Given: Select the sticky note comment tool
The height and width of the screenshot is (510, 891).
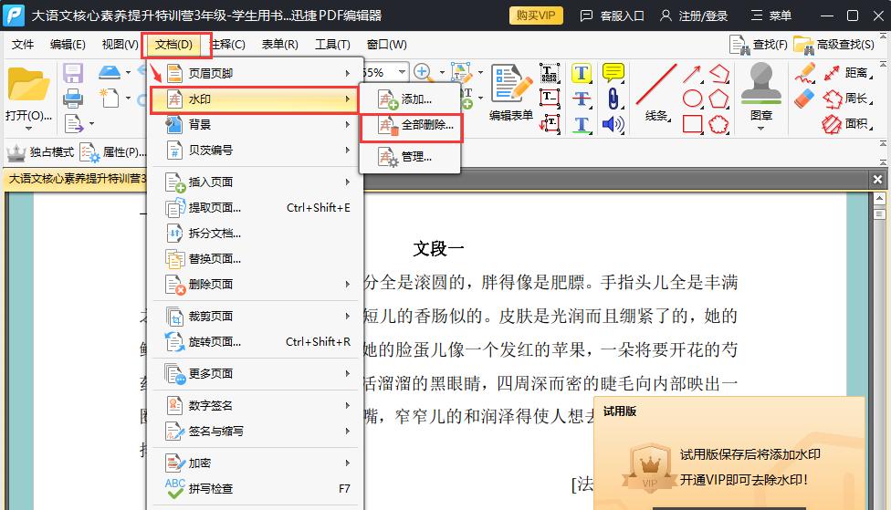Looking at the screenshot, I should tap(613, 73).
